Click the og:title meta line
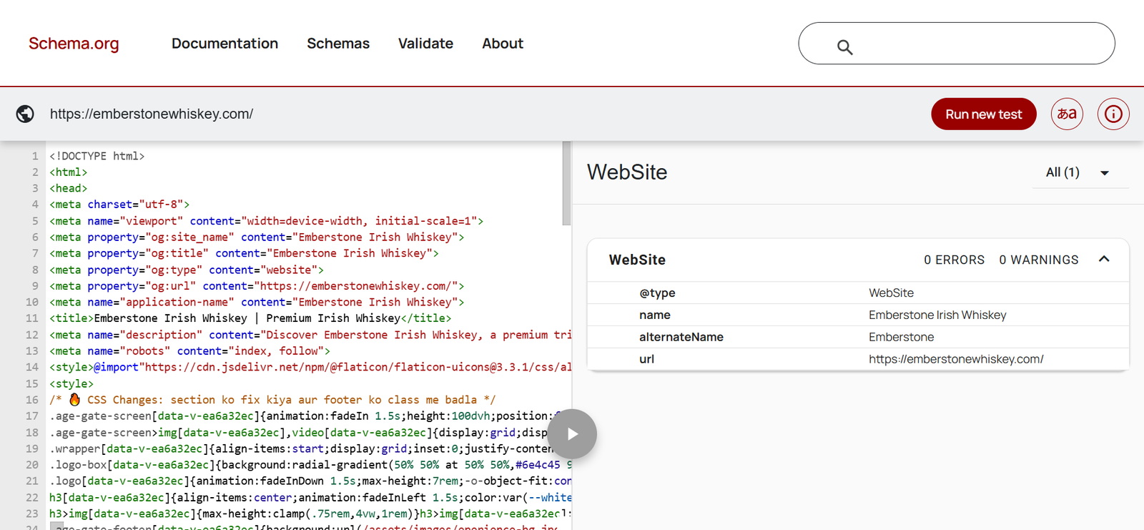 pos(244,253)
